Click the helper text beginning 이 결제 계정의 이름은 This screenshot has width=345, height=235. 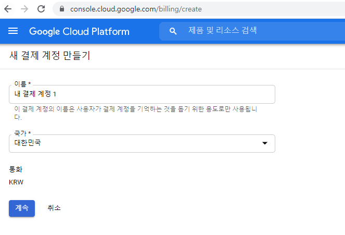click(x=135, y=113)
